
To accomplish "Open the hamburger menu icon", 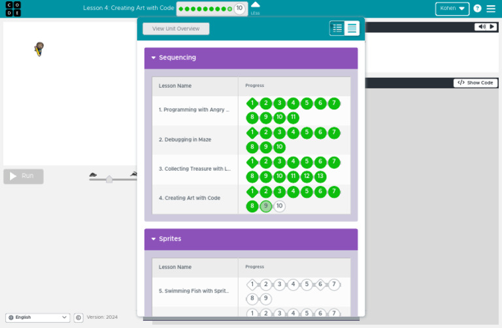I will click(491, 9).
